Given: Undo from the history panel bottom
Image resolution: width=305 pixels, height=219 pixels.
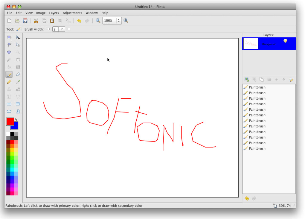Looking at the screenshot, I should click(247, 198).
